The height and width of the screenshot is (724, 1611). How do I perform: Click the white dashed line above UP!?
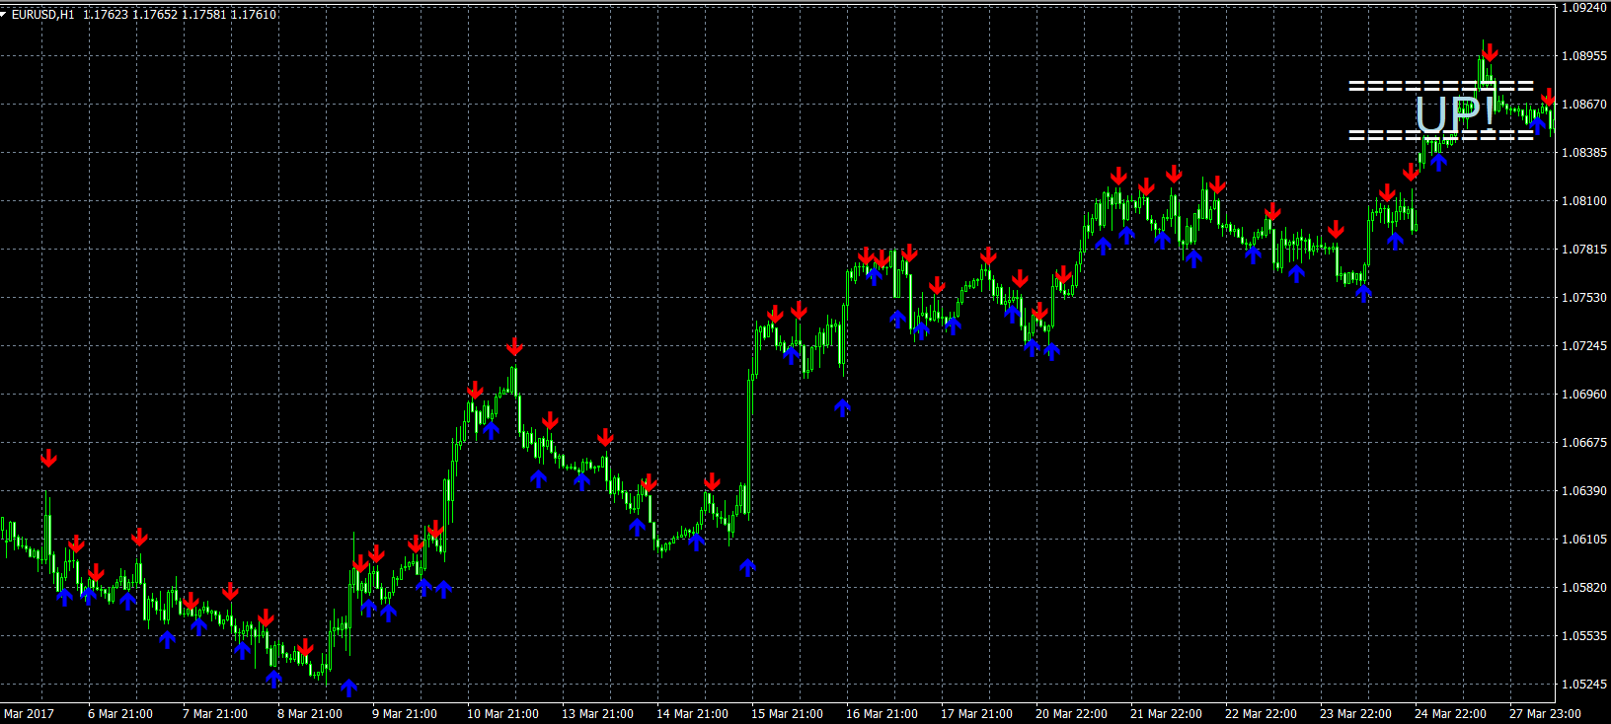point(1441,87)
